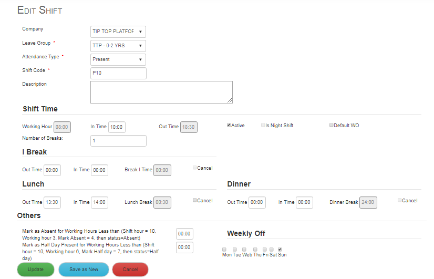Check the Thu weekly off checkbox
Image resolution: width=434 pixels, height=279 pixels.
tap(255, 250)
